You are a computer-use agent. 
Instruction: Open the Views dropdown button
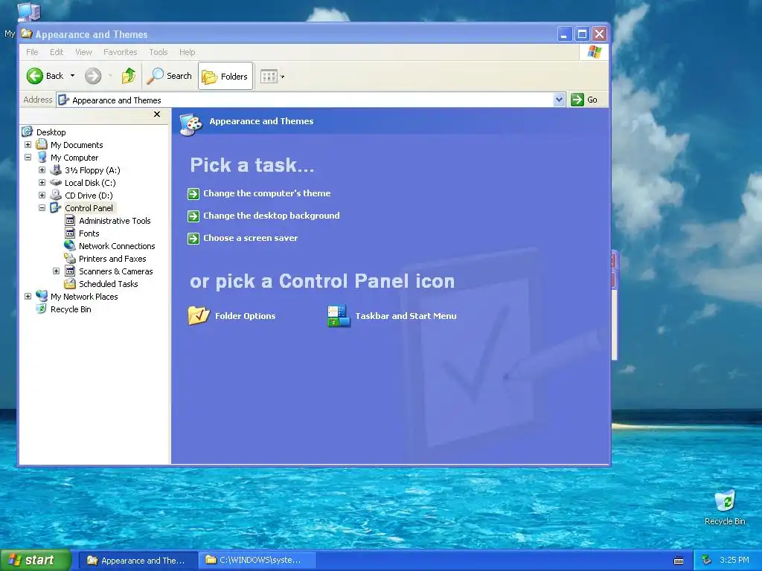[x=272, y=77]
